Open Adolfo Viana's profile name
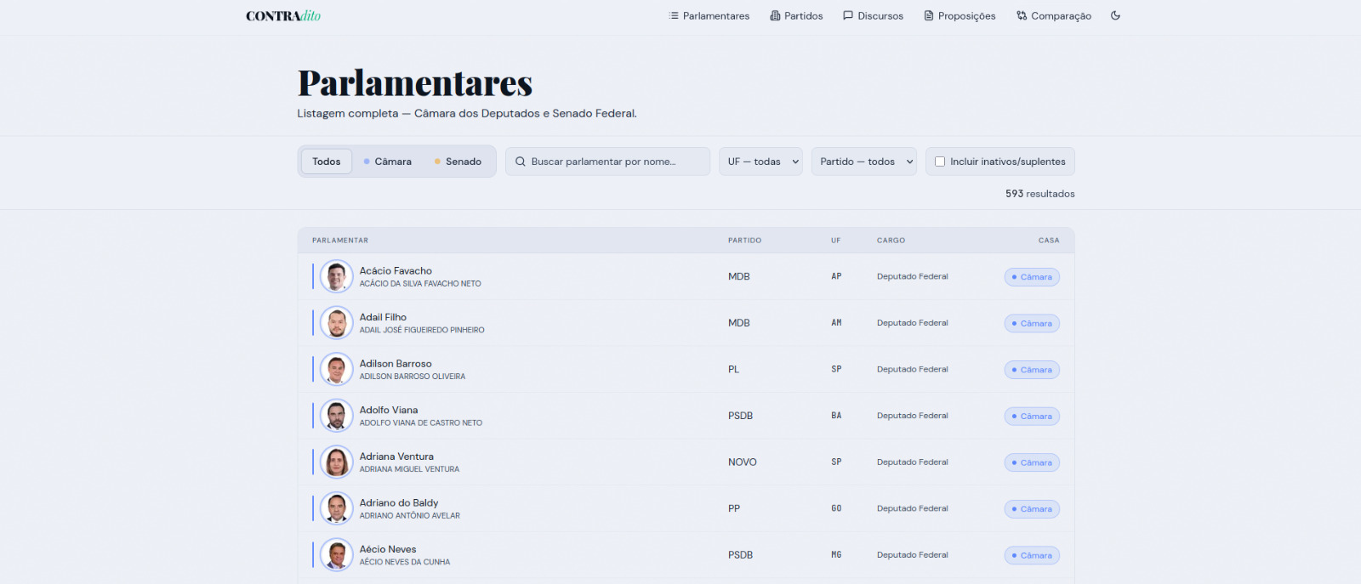This screenshot has height=584, width=1361. point(389,410)
